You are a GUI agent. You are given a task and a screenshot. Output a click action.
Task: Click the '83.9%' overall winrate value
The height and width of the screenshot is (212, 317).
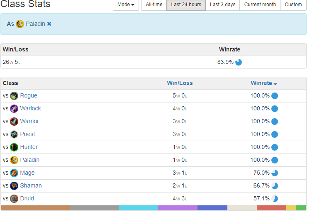click(225, 62)
